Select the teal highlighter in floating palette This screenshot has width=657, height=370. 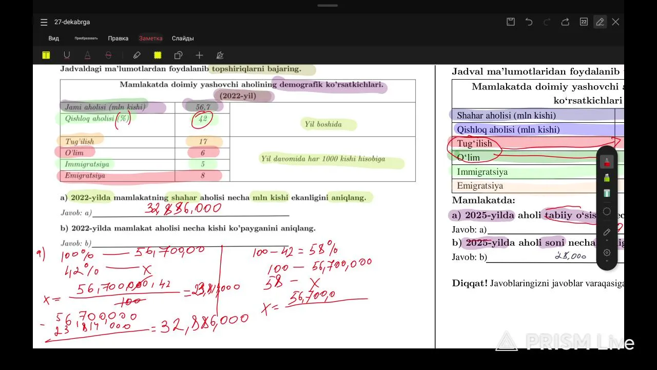point(607,193)
